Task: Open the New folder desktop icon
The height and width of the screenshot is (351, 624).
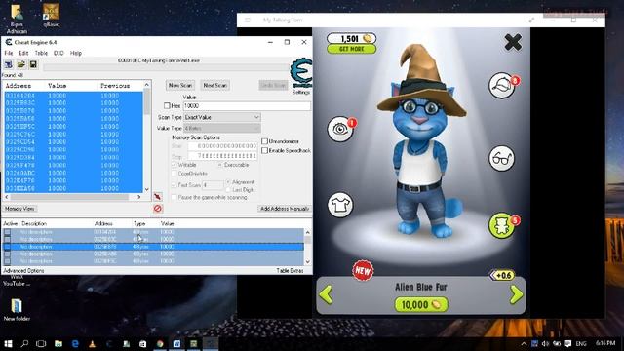Action: [17, 310]
